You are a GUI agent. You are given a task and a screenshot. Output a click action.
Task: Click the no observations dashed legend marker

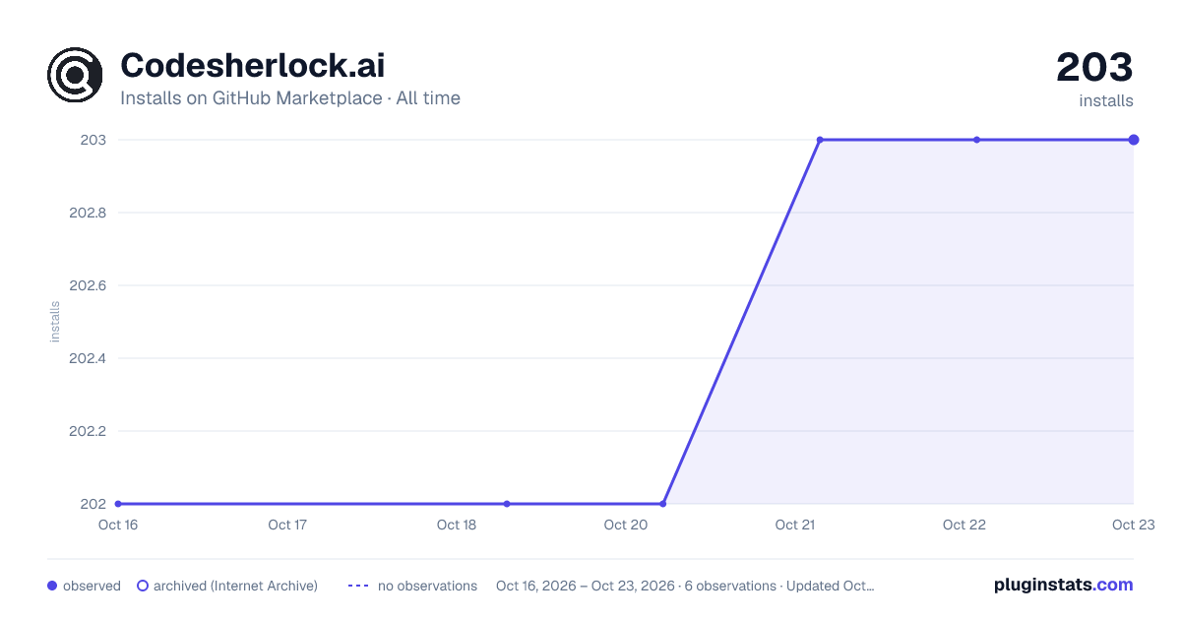point(358,586)
